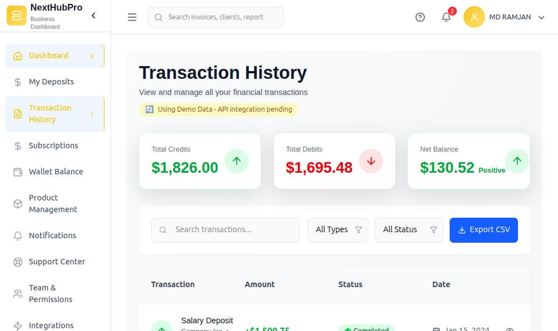Open the Support Center
The image size is (558, 331).
pyautogui.click(x=56, y=262)
